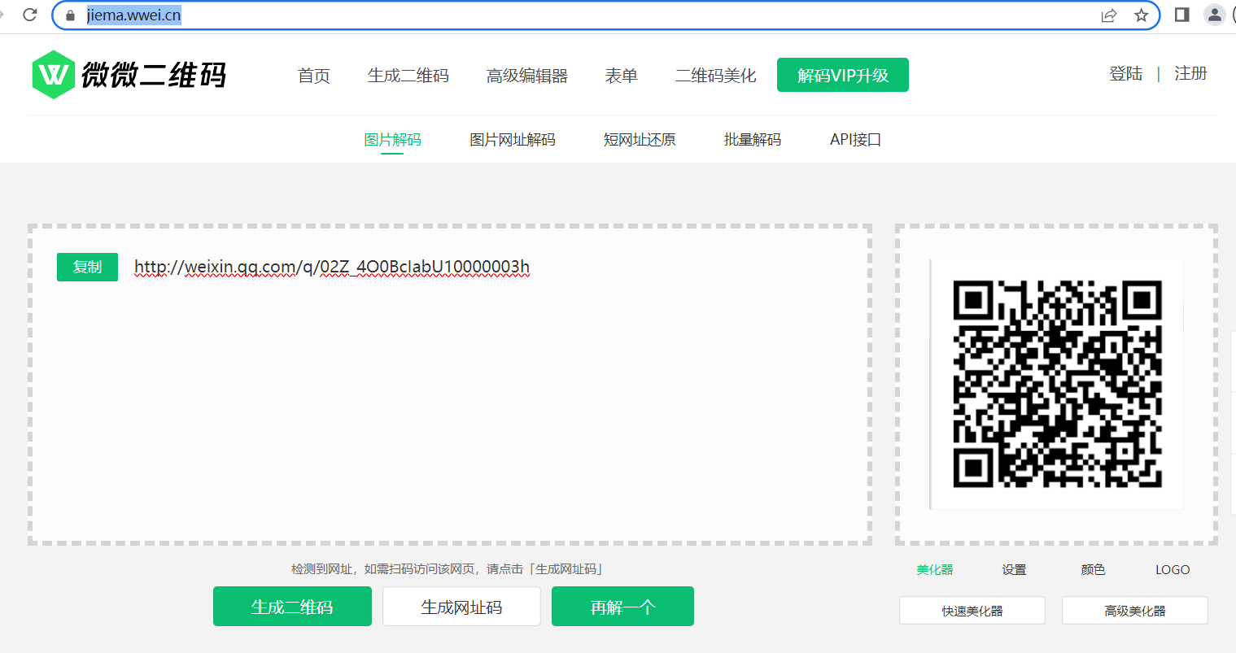Viewport: 1236px width, 653px height.
Task: Click the 登陆 link
Action: (1126, 74)
